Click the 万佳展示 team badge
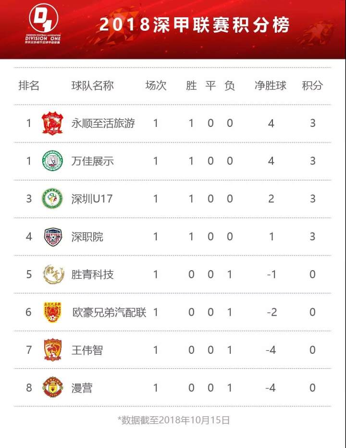This screenshot has width=346, height=448. tap(52, 161)
